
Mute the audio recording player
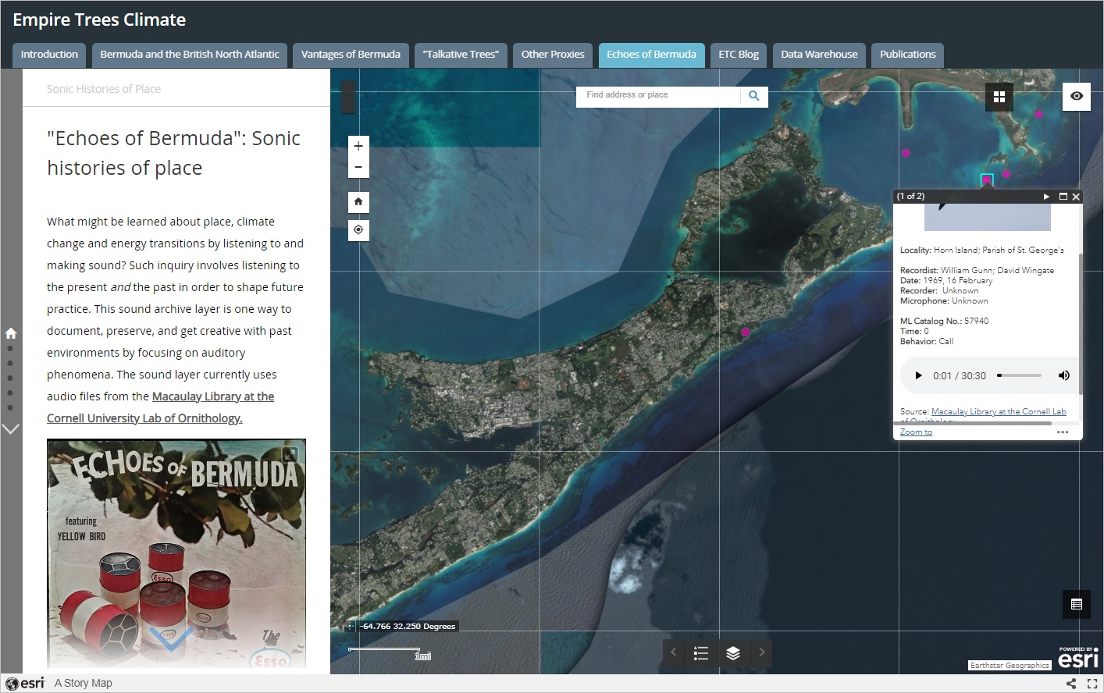point(1063,375)
